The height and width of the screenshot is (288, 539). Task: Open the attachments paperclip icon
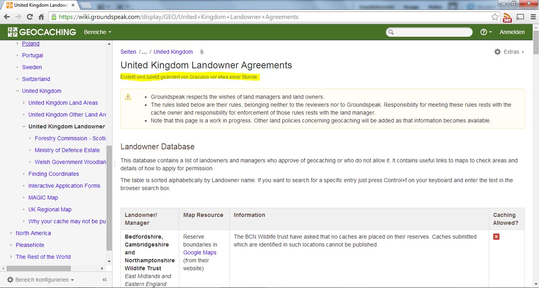tap(202, 52)
